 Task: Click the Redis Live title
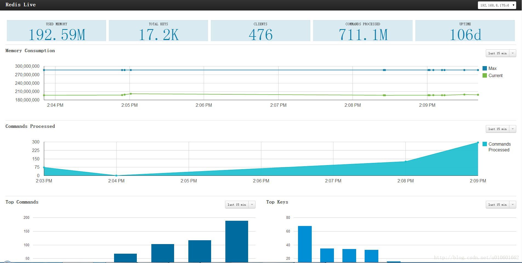(21, 5)
